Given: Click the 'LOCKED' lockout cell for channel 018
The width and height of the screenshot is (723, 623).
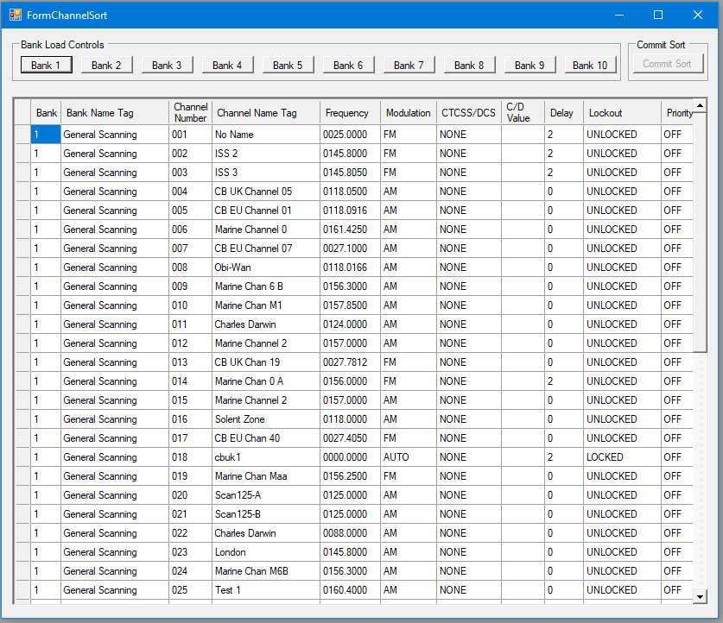Looking at the screenshot, I should click(x=622, y=457).
